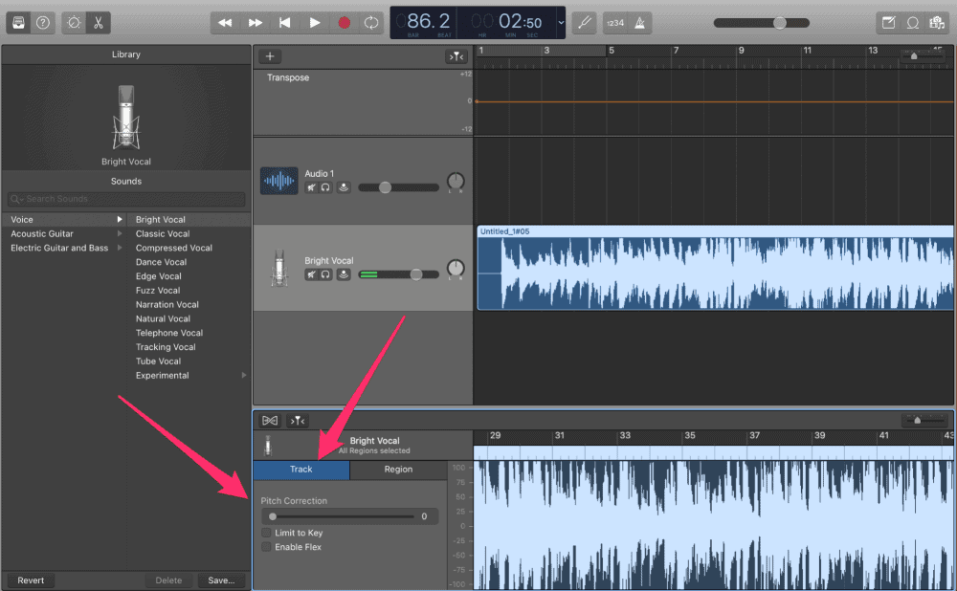Open the Tuner tool
The width and height of the screenshot is (957, 591).
[584, 22]
